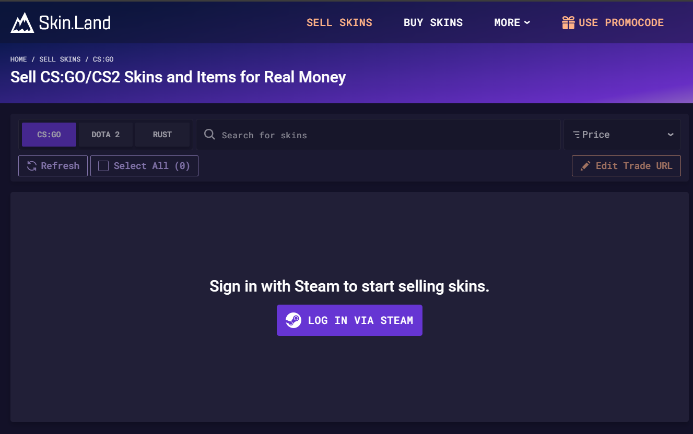Open the Price sorting combo box
Screen dimensions: 693x434
pyautogui.click(x=622, y=135)
